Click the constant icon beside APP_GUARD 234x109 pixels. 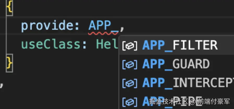tap(130, 64)
